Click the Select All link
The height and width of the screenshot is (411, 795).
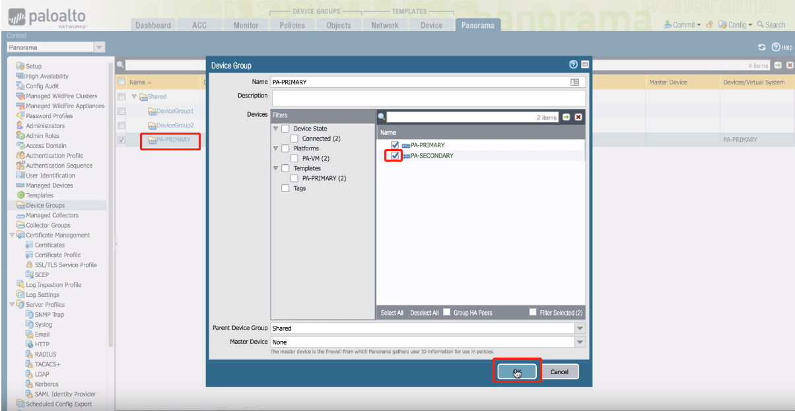point(392,313)
